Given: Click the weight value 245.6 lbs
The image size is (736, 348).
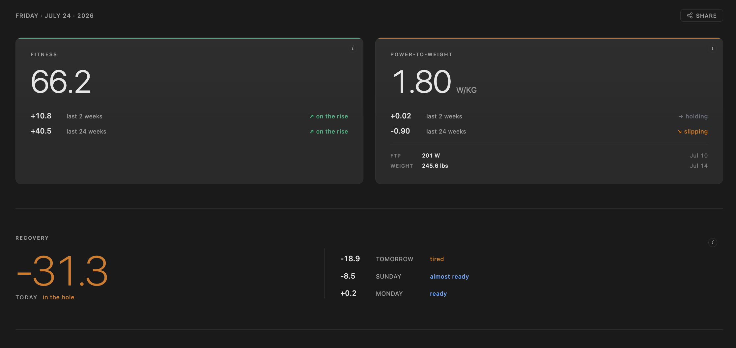Looking at the screenshot, I should click(435, 166).
